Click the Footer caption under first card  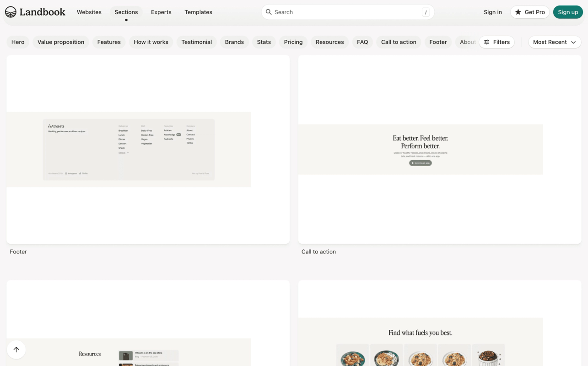point(18,252)
